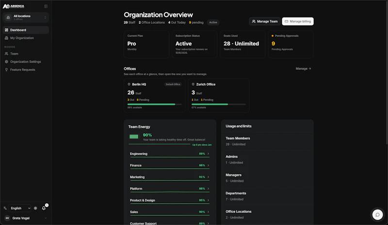Click the translate language icon
Image resolution: width=388 pixels, height=225 pixels.
click(x=5, y=208)
